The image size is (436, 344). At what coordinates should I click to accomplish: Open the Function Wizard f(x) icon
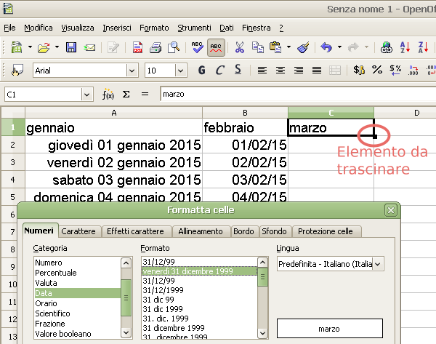point(108,95)
